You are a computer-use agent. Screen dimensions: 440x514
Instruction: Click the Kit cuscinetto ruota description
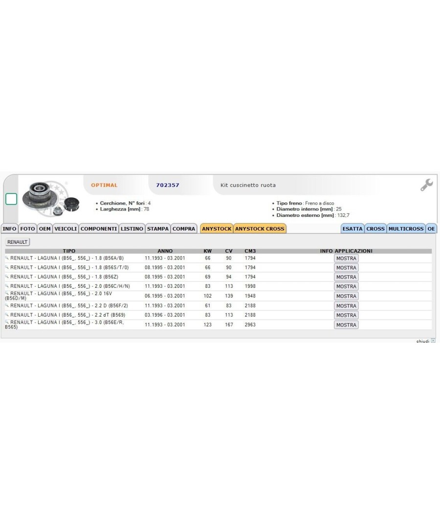tap(248, 185)
